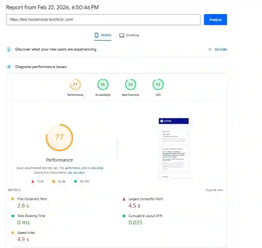Select the Performance 77 score gauge
This screenshot has height=248, width=262.
point(75,85)
